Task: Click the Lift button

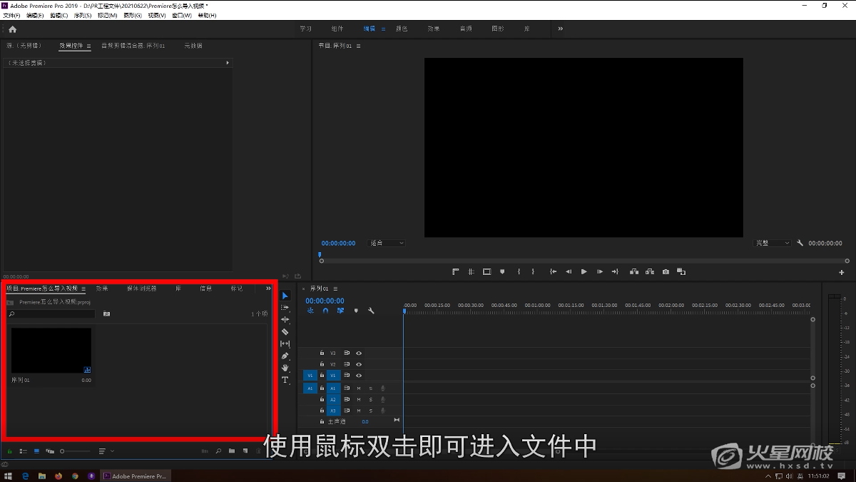Action: point(634,271)
